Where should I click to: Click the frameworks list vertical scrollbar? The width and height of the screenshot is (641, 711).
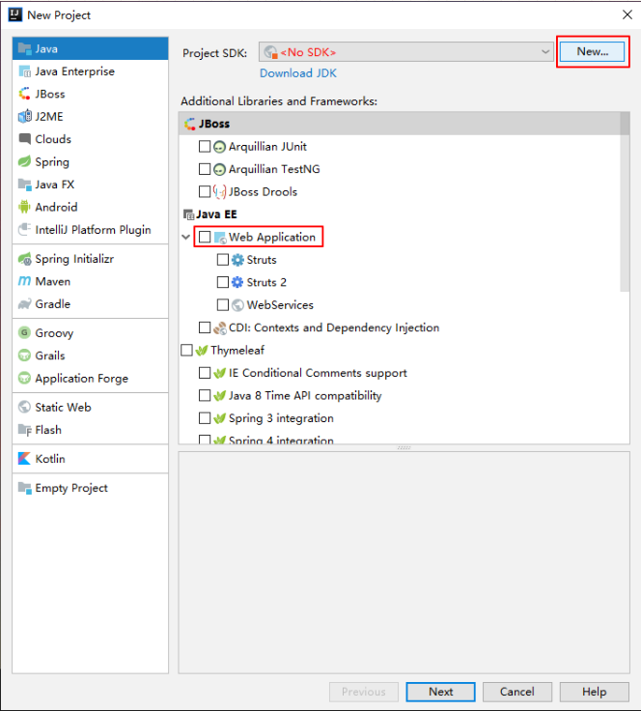(x=625, y=203)
